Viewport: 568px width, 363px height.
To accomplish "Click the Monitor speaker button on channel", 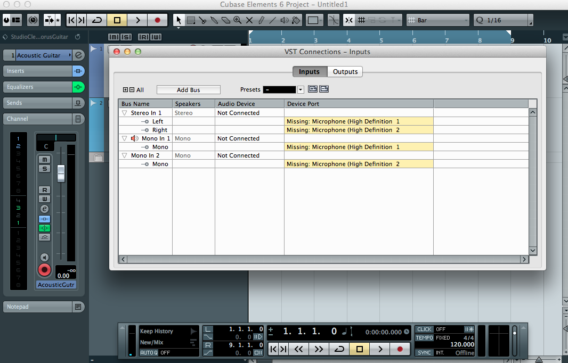I will [44, 257].
